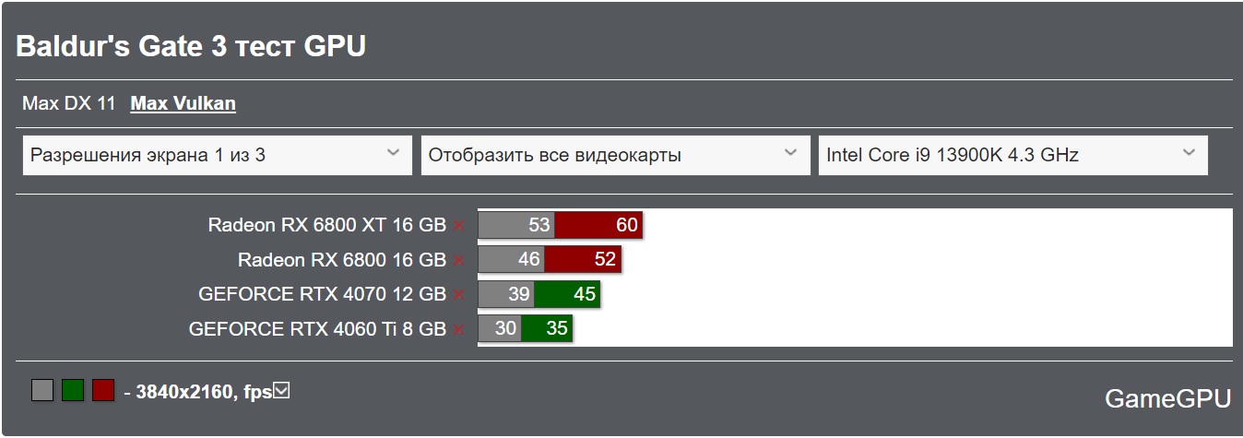Click the gray 30 fps bar for RTX 4060 Ti
Screen dimensions: 1243x438
500,329
